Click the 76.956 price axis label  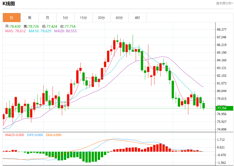[x=222, y=114]
